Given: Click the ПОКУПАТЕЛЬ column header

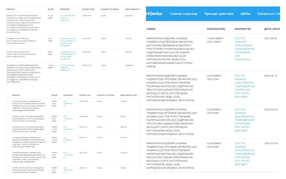Looking at the screenshot, I should [x=216, y=29].
